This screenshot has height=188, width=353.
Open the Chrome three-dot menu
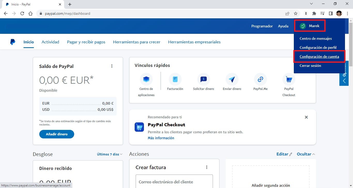point(347,13)
